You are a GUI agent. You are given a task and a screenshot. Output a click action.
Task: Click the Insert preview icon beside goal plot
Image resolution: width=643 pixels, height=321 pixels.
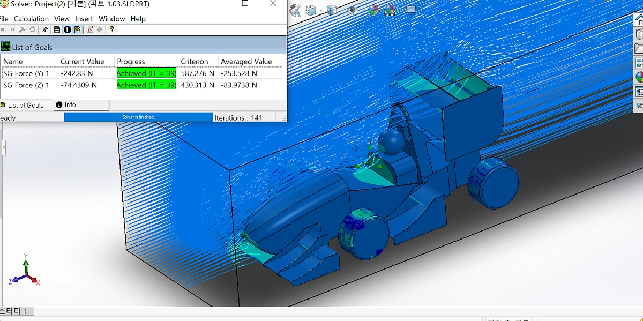pos(100,29)
